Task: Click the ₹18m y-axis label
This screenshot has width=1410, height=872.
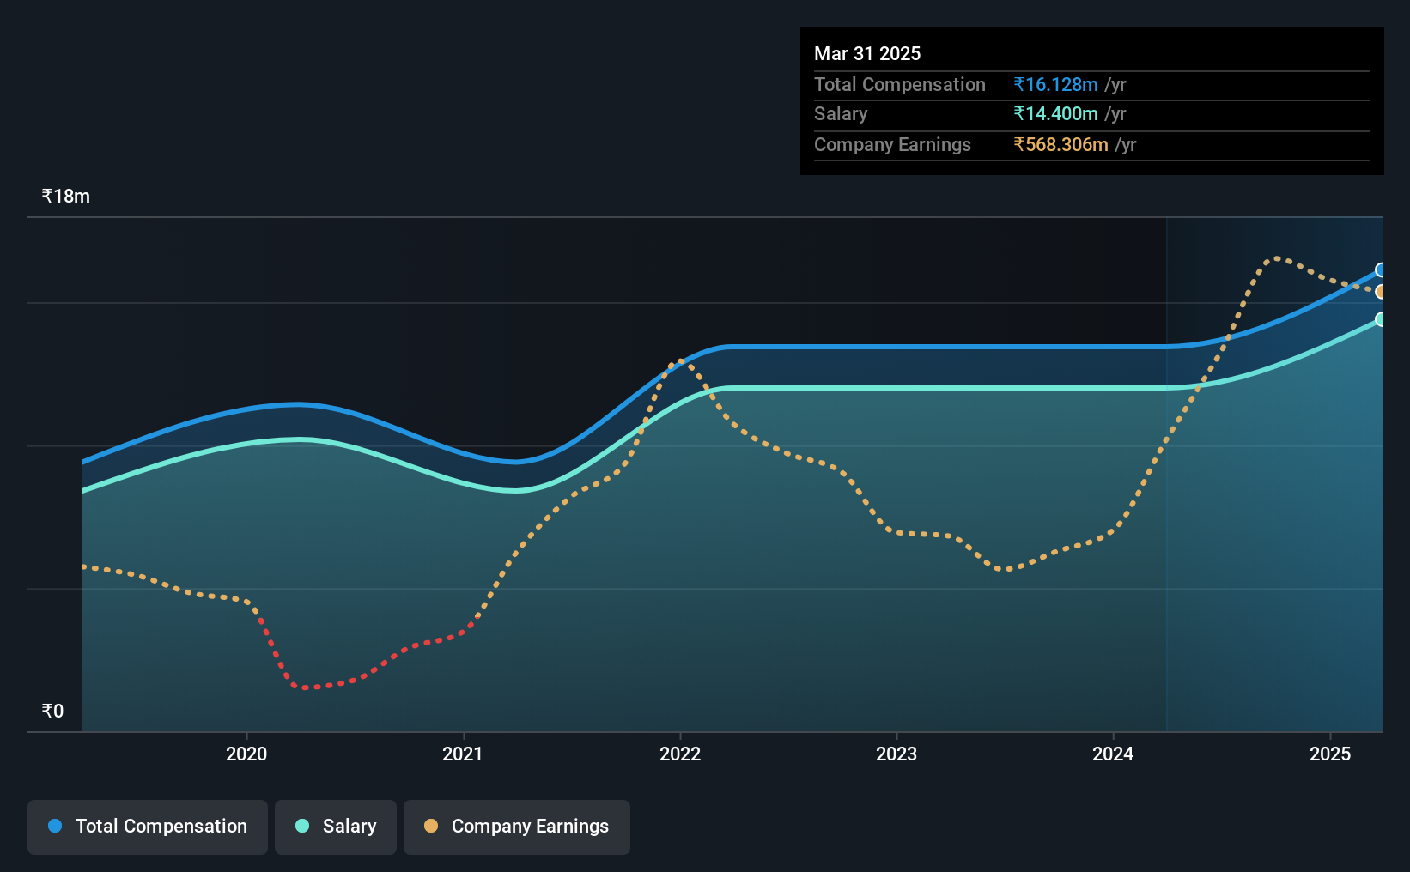Action: (x=66, y=196)
